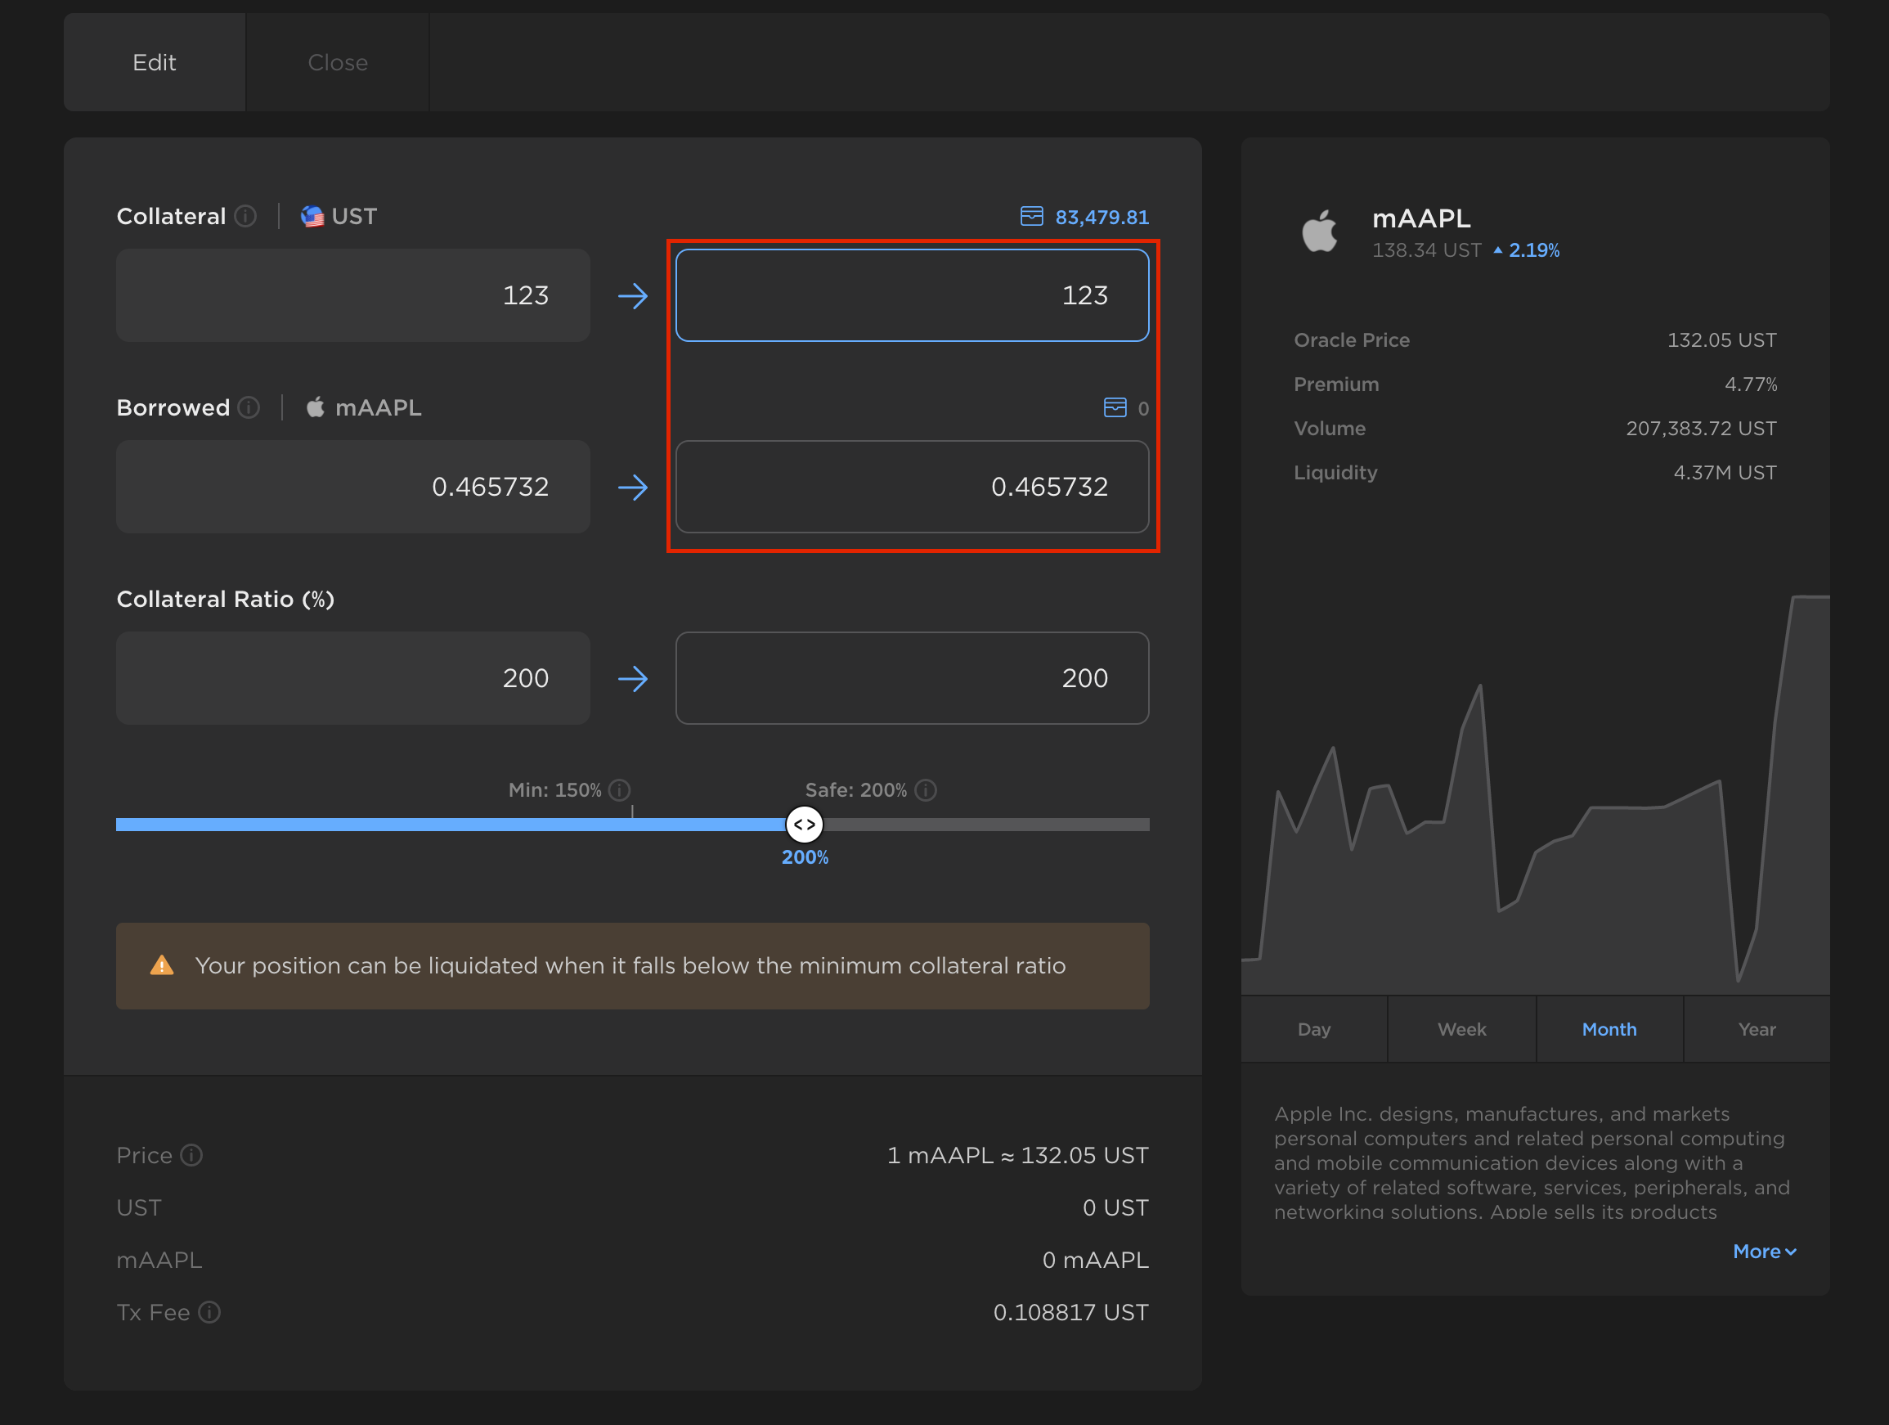Click the Price info icon

point(192,1155)
